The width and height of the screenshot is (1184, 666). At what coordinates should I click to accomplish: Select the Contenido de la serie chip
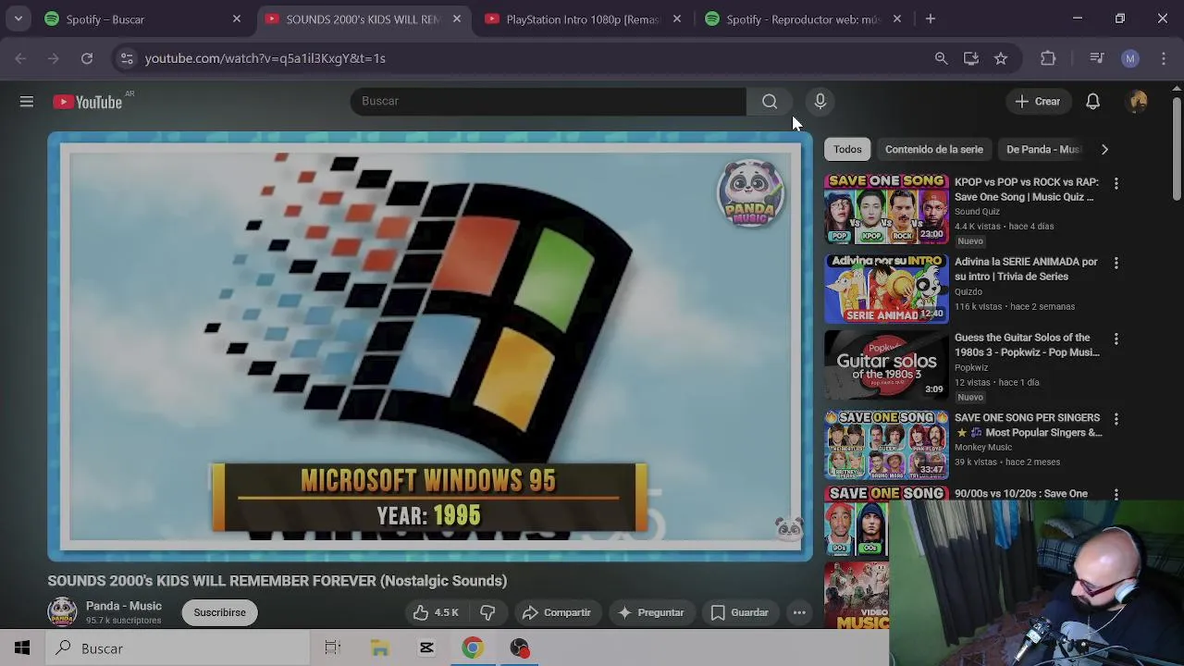click(933, 149)
